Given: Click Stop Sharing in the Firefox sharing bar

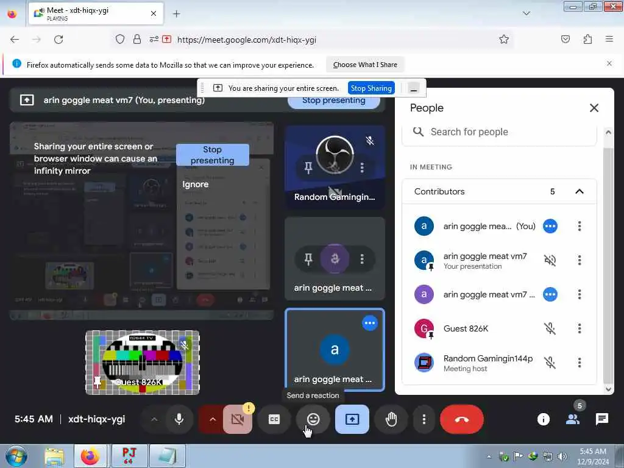Looking at the screenshot, I should tap(371, 88).
